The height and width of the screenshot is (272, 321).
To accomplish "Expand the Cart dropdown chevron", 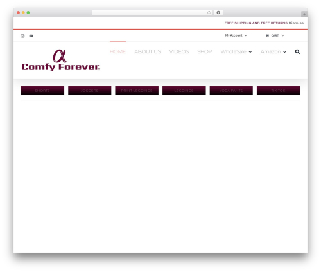I will pyautogui.click(x=282, y=35).
